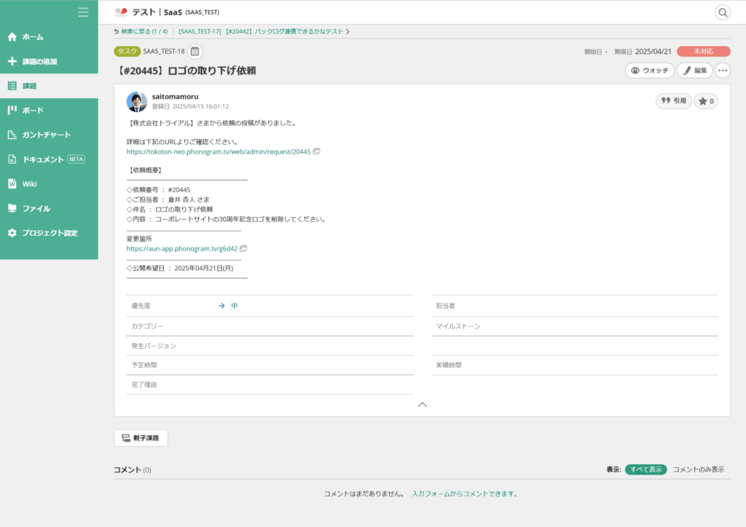The height and width of the screenshot is (527, 746).
Task: Open the SAAS_TEST-17 breadcrumb issue link
Action: [261, 31]
